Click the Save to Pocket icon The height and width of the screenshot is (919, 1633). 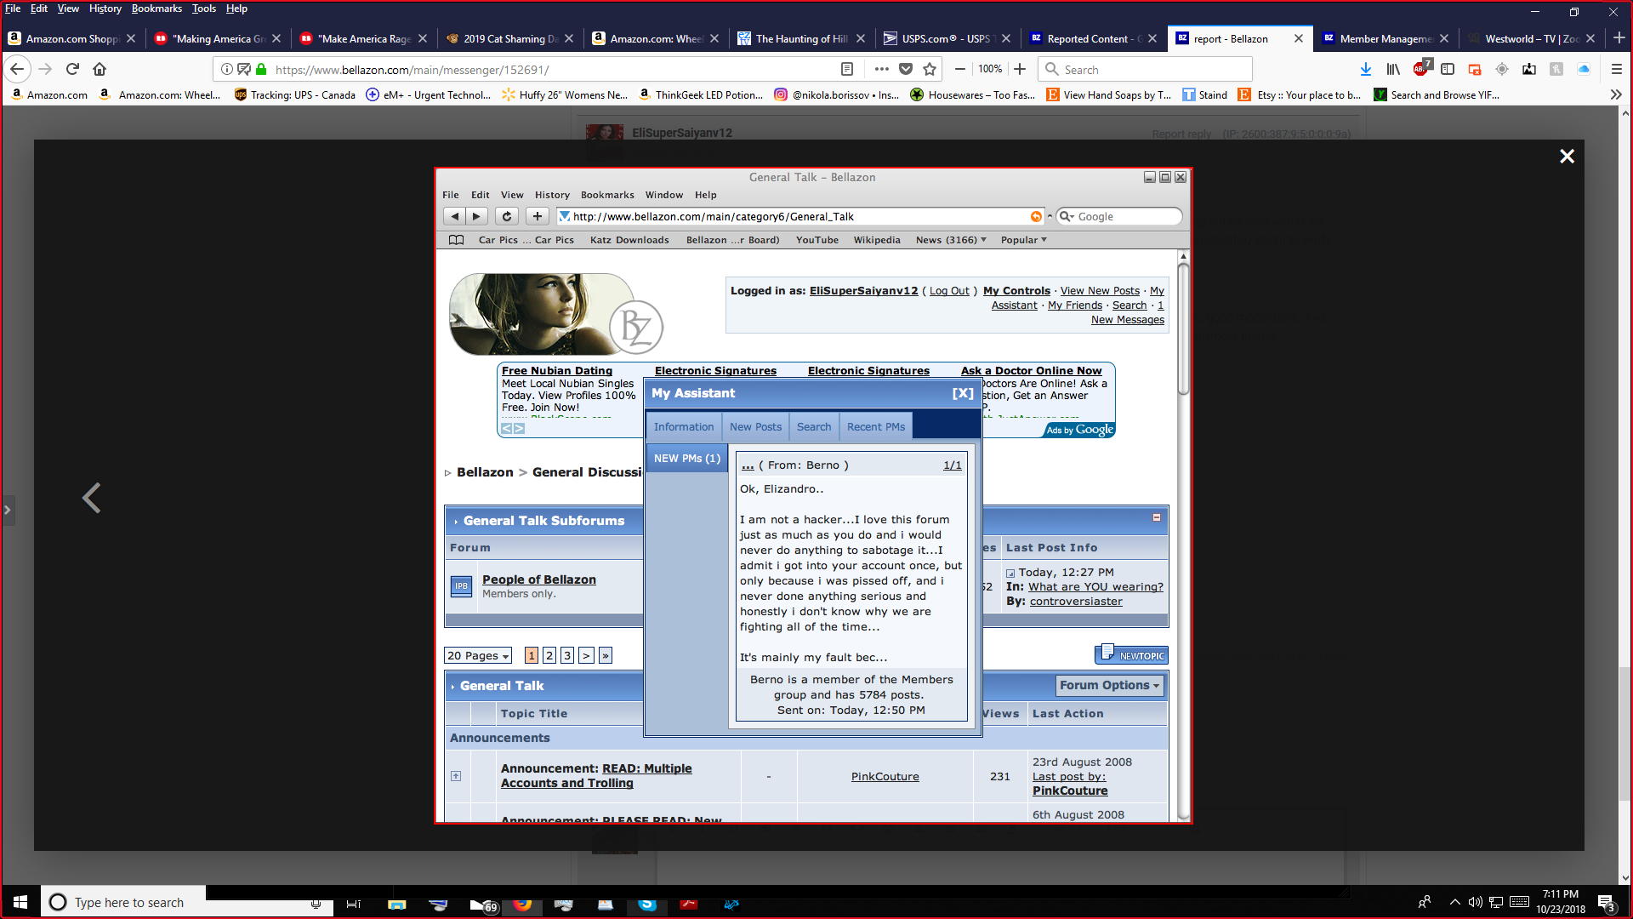(906, 69)
